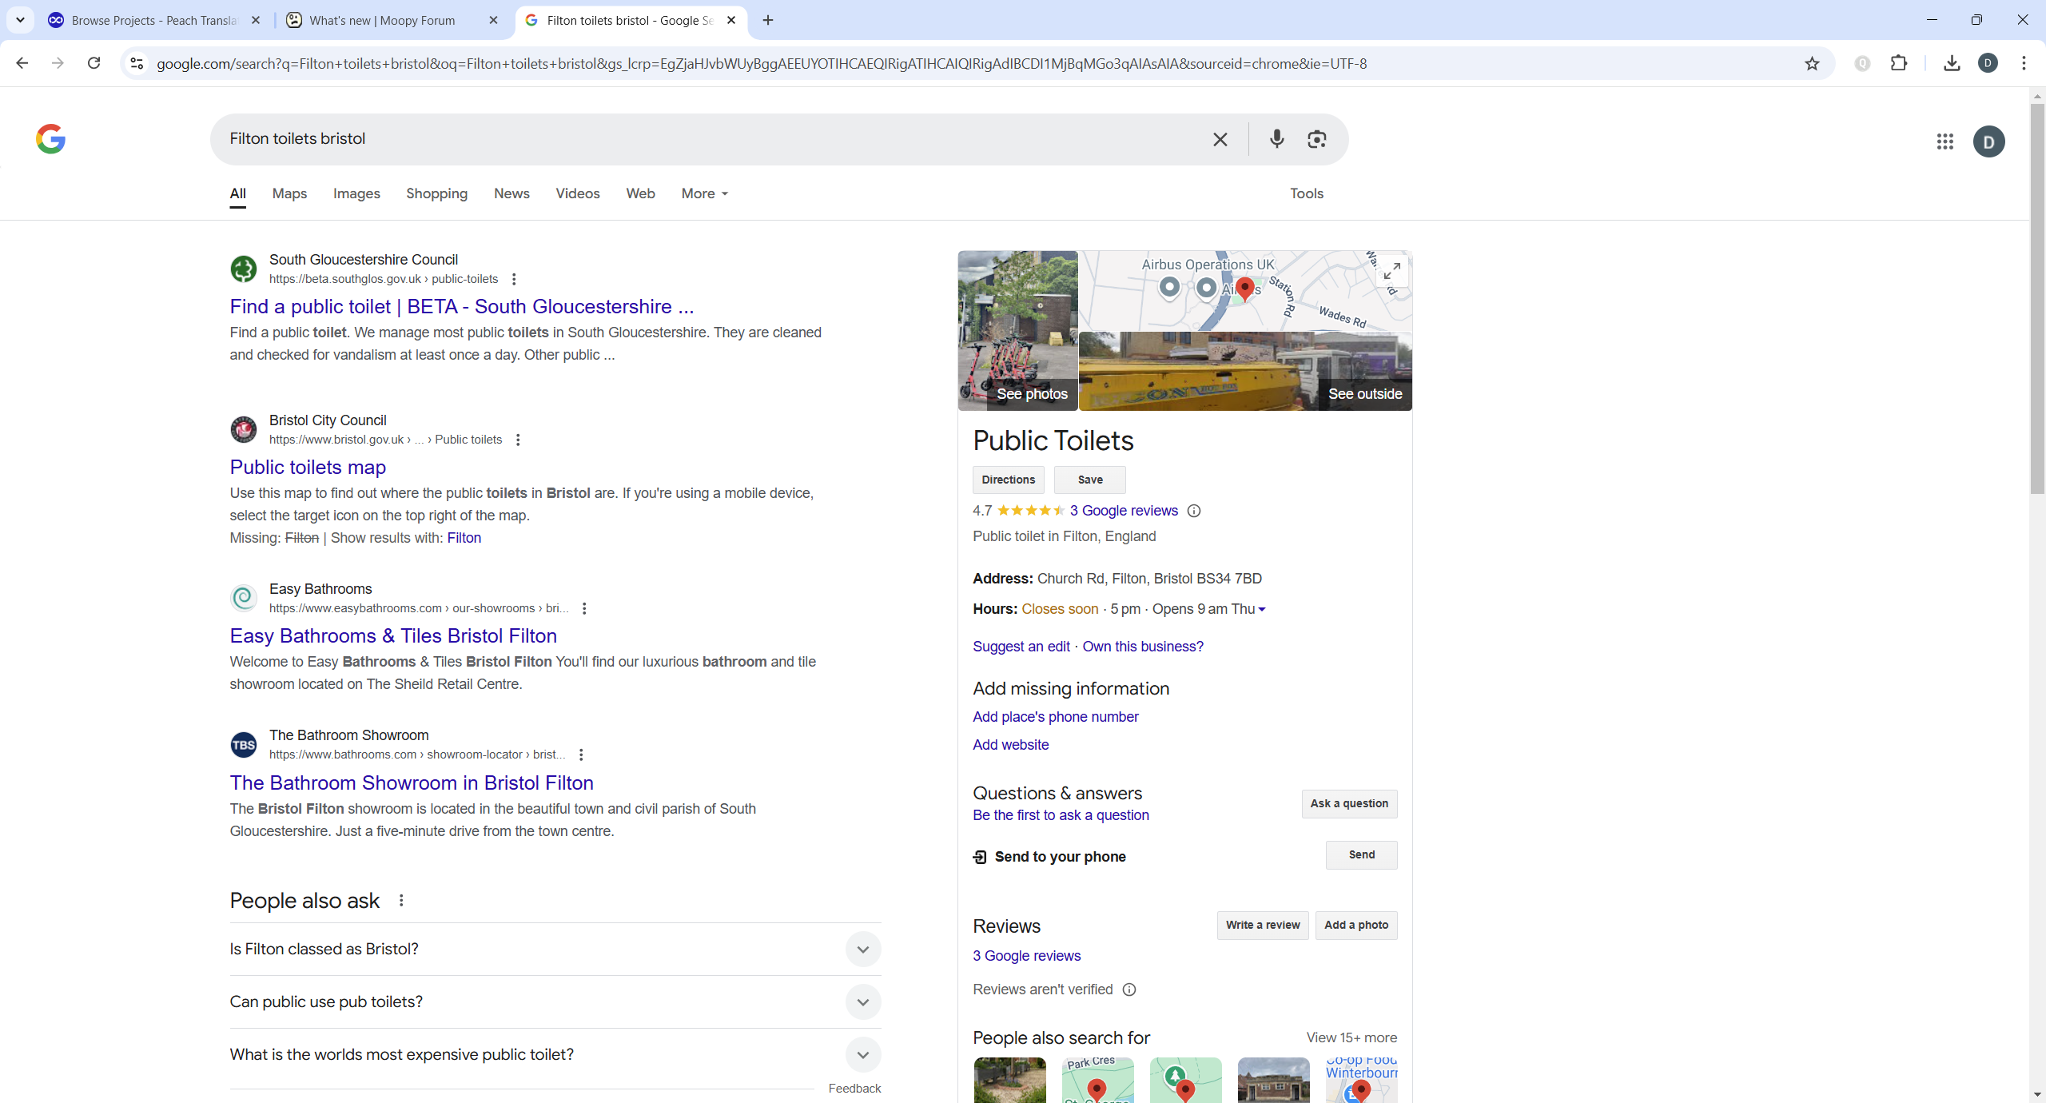Click the Ask a question button
Image resolution: width=2046 pixels, height=1103 pixels.
(x=1349, y=803)
